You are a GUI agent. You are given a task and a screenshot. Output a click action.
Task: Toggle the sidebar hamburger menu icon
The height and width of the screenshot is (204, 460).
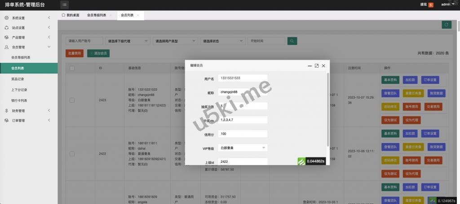pyautogui.click(x=65, y=5)
